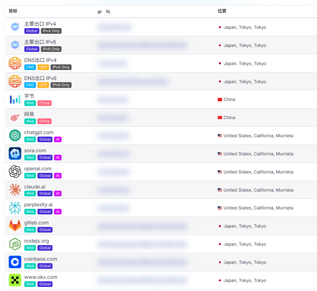
Task: Click location text in 主要出口 IPv6 row
Action: point(245,45)
